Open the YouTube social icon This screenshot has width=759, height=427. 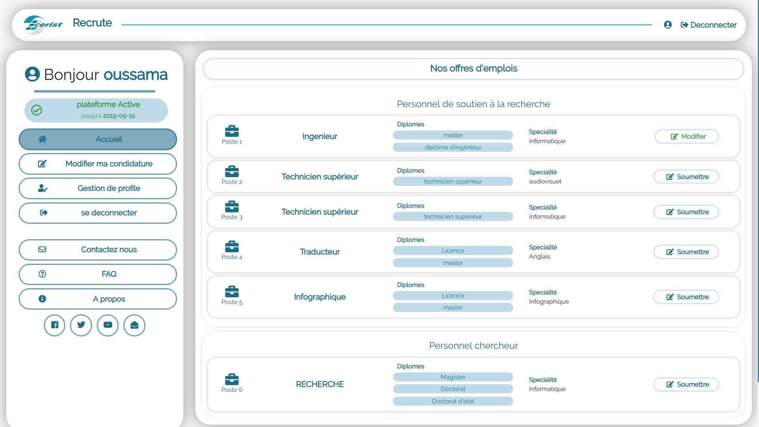coord(108,325)
